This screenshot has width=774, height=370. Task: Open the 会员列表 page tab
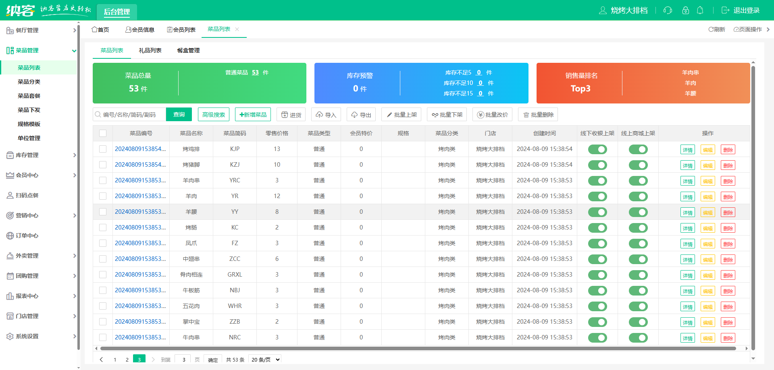click(181, 29)
